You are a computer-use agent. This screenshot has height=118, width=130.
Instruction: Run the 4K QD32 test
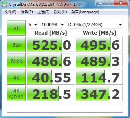click(x=16, y=93)
